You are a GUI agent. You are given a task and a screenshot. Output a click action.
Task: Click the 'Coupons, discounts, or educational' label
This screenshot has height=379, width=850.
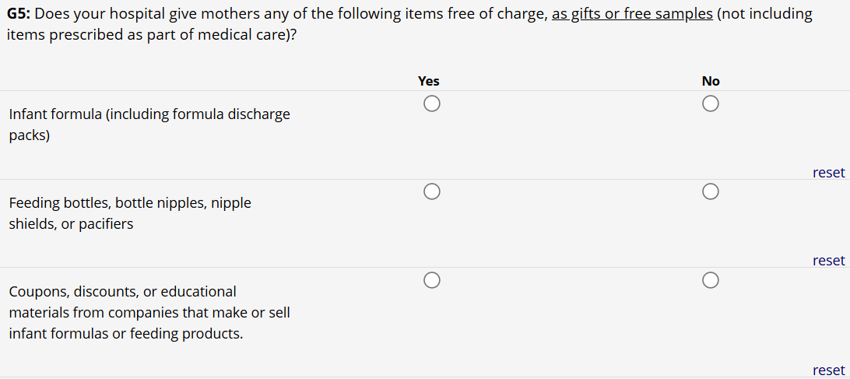pyautogui.click(x=122, y=292)
